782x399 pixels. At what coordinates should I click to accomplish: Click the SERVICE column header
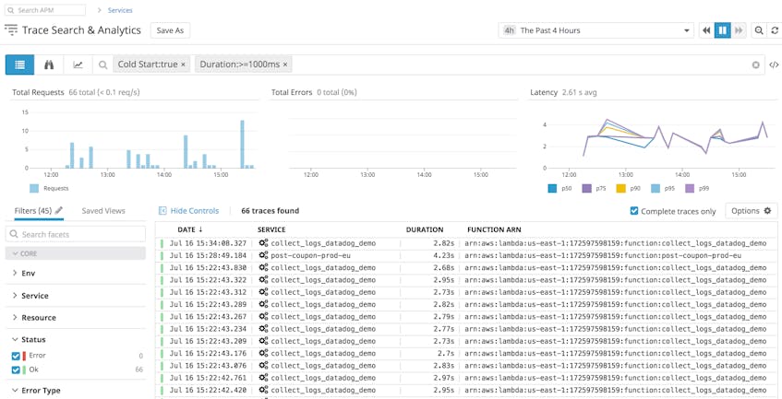(271, 229)
